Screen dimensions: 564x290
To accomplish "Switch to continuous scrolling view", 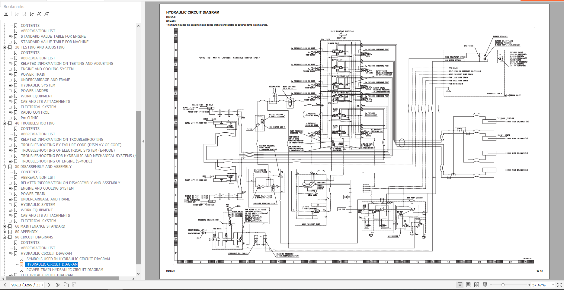I will tap(468, 285).
